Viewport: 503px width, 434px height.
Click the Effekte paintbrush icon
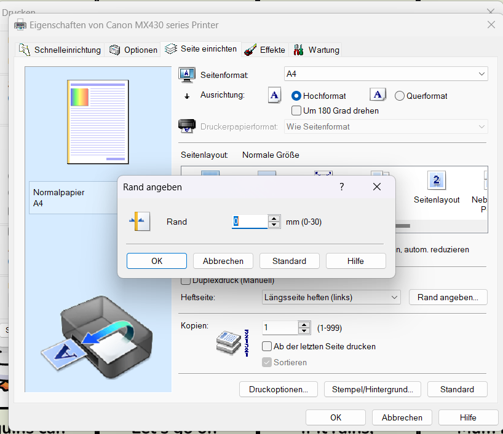point(250,50)
